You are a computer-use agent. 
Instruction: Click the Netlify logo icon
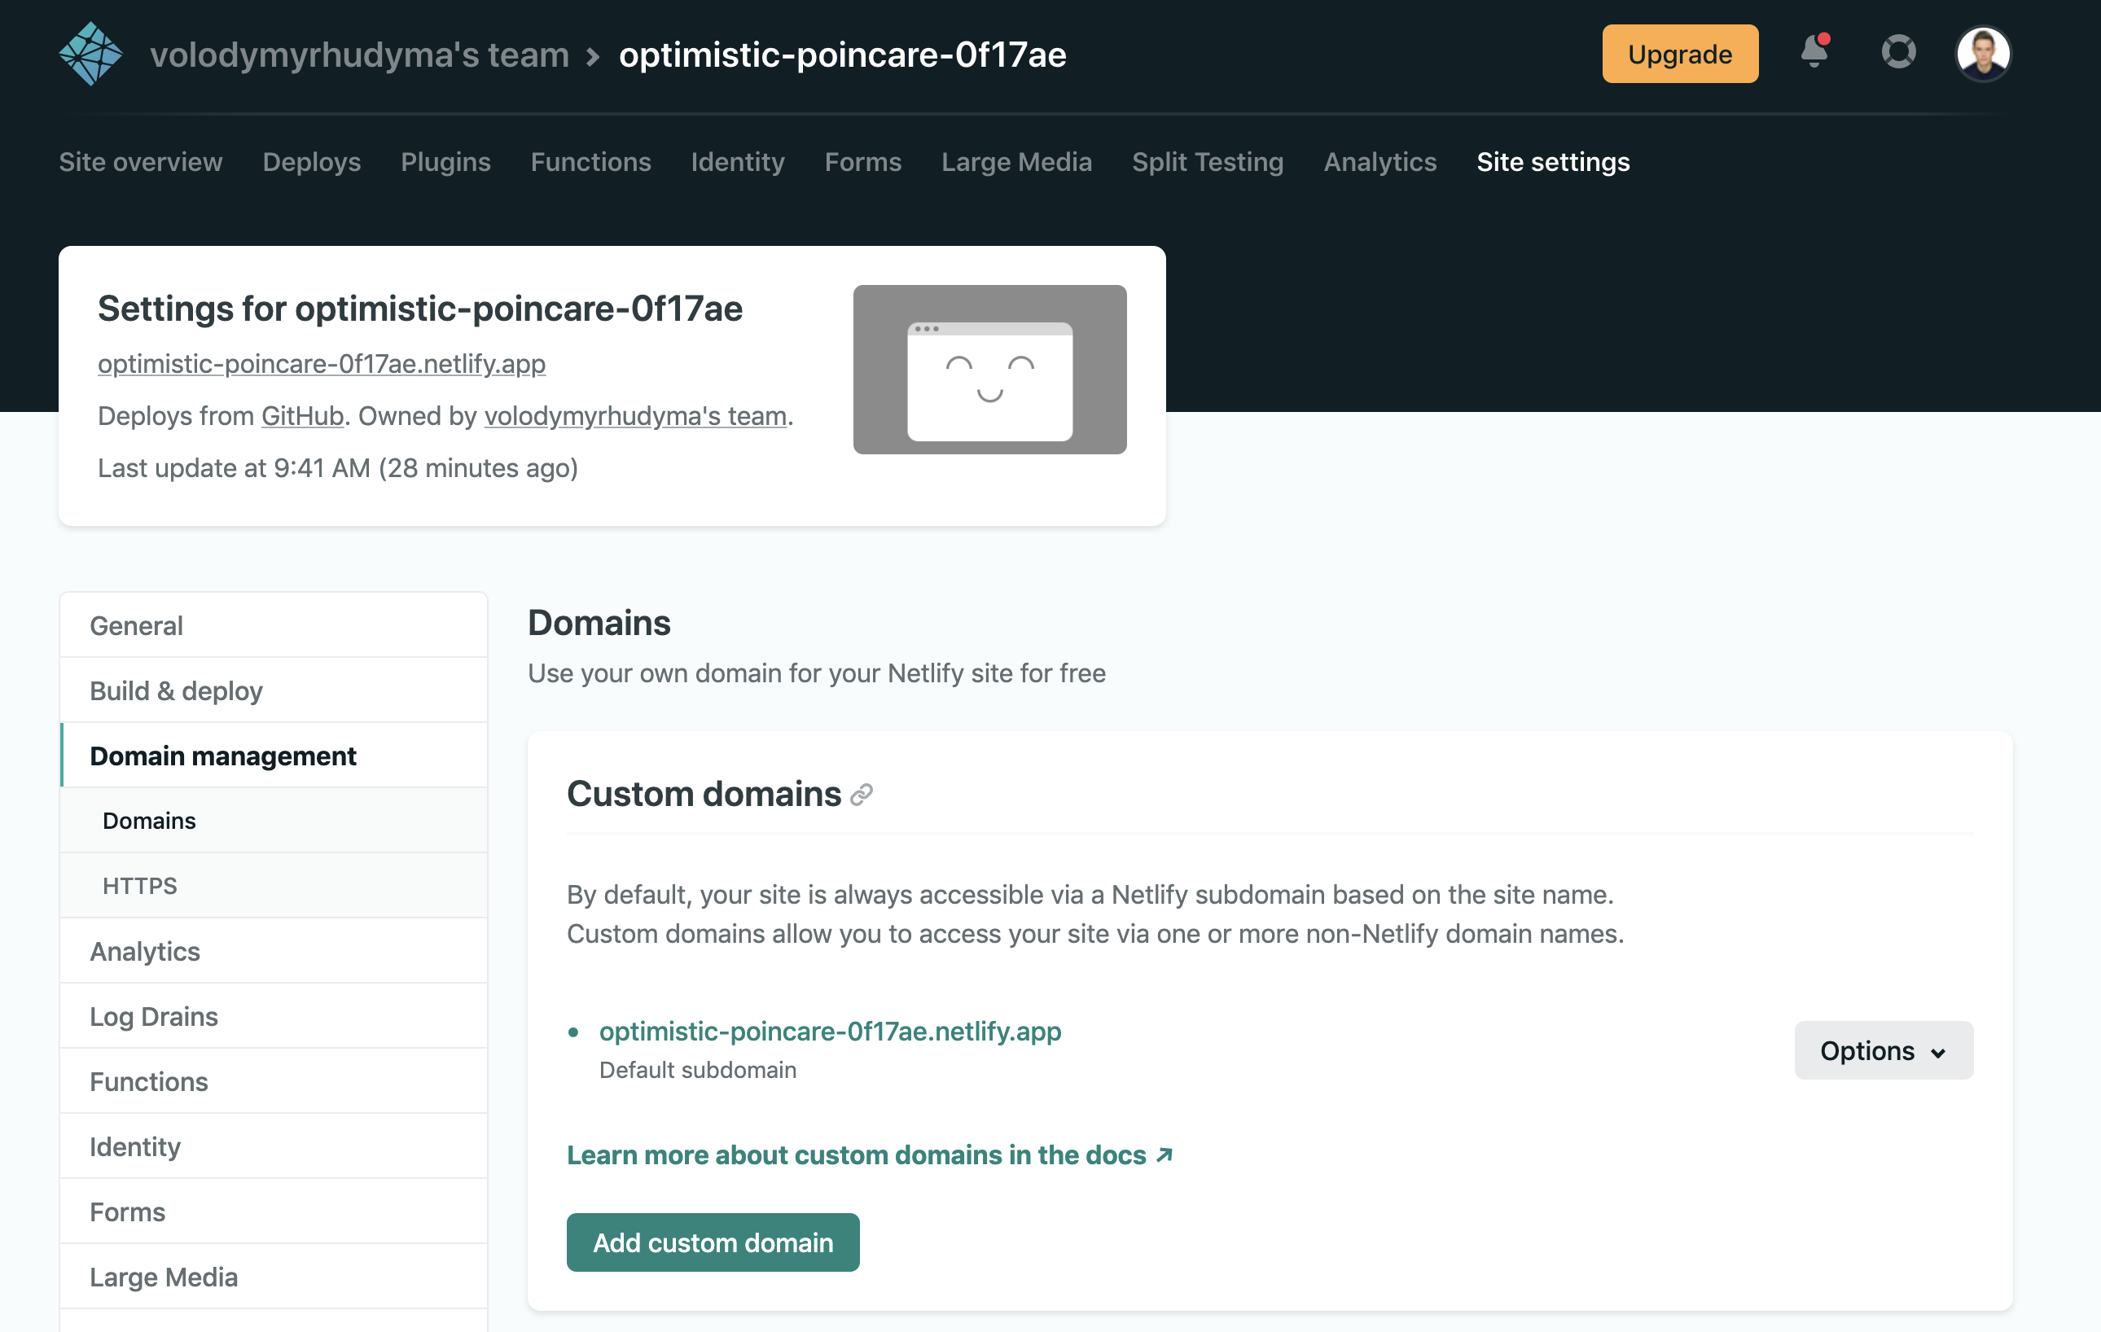click(x=90, y=54)
